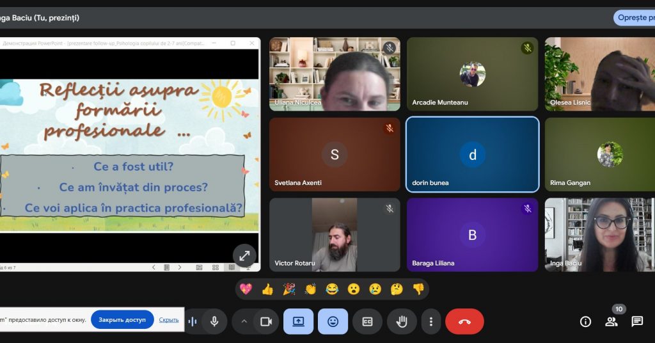Send the party popper reaction
The width and height of the screenshot is (655, 343).
pyautogui.click(x=289, y=289)
